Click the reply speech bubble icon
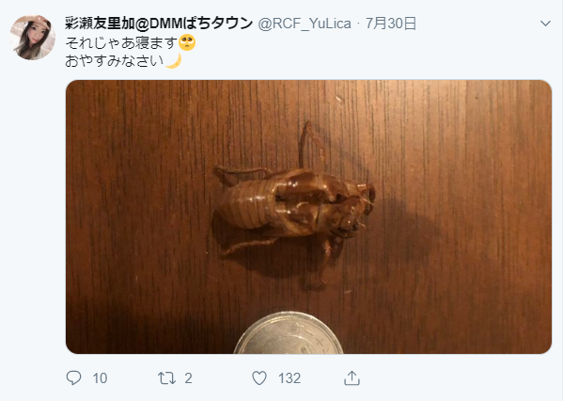 tap(73, 378)
